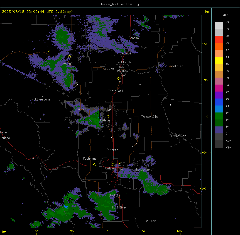Click the Airdrie label

click(112, 150)
